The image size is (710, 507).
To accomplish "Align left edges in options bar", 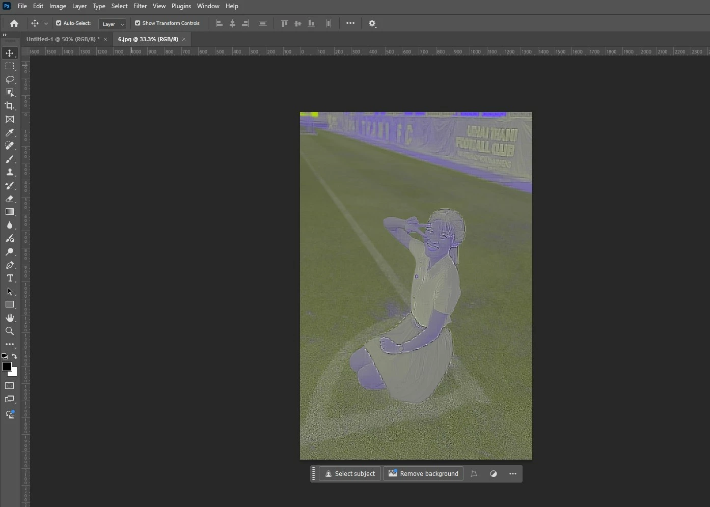I will [220, 23].
